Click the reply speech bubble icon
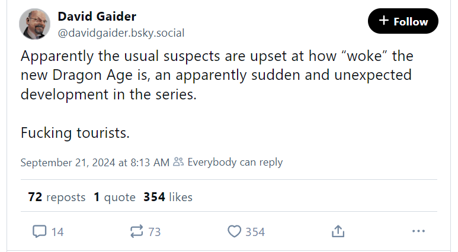The image size is (458, 252). click(39, 231)
